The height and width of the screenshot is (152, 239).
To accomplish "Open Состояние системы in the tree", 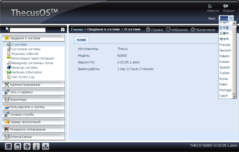I will point(26,49).
